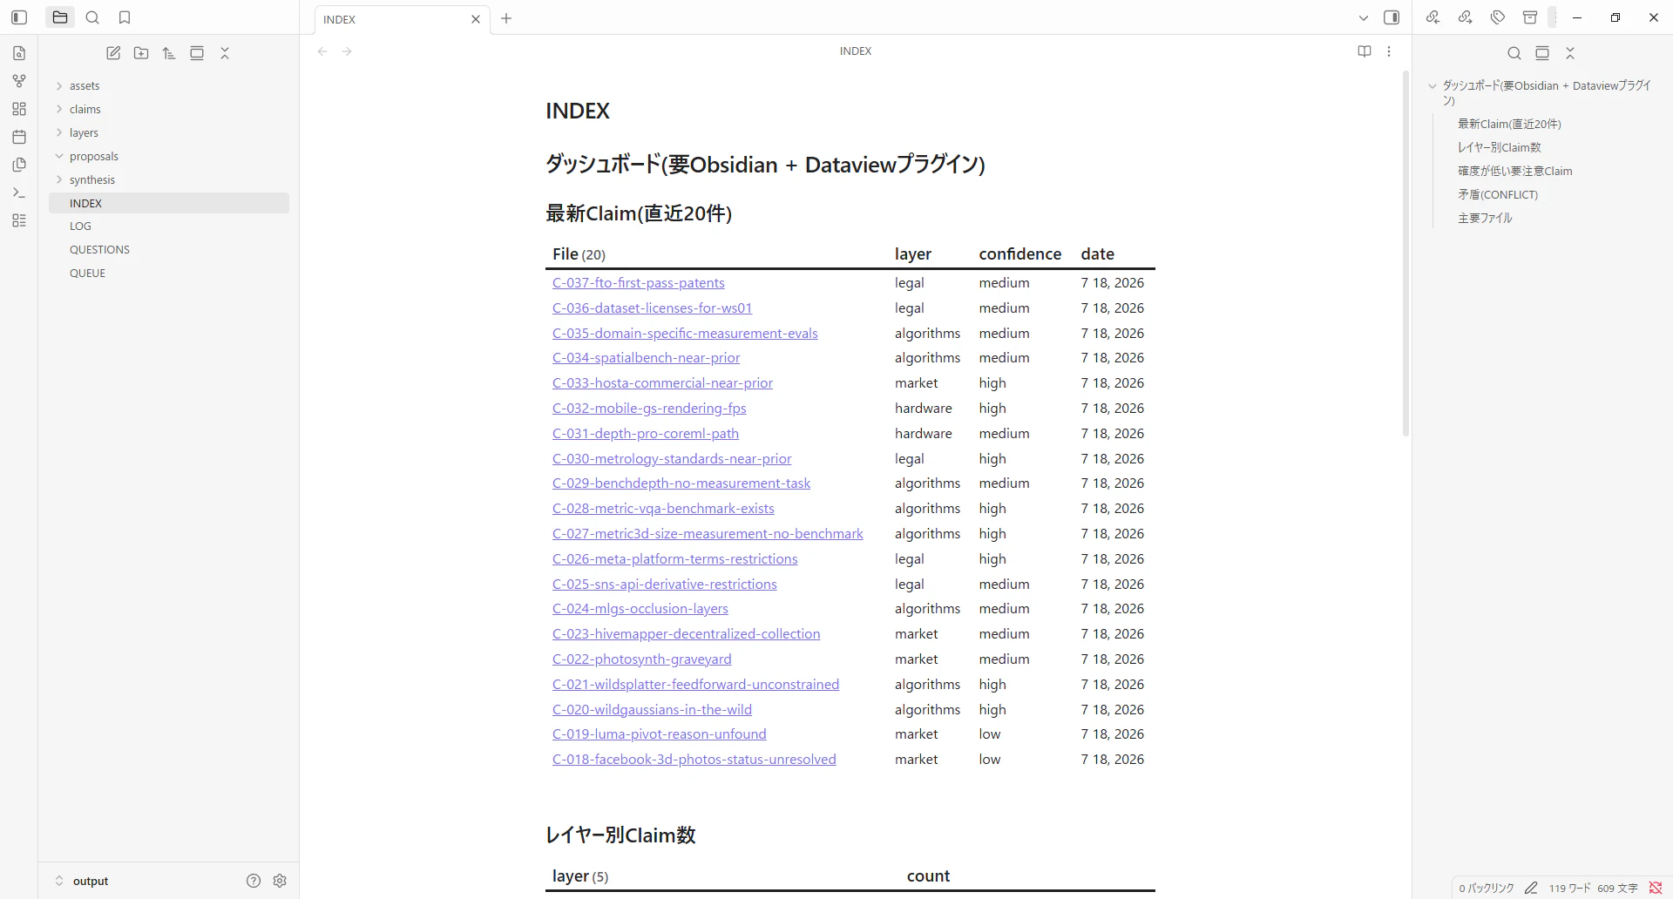Jump to 矛盾(CONFLICT) outline heading
Image resolution: width=1673 pixels, height=899 pixels.
pyautogui.click(x=1498, y=194)
